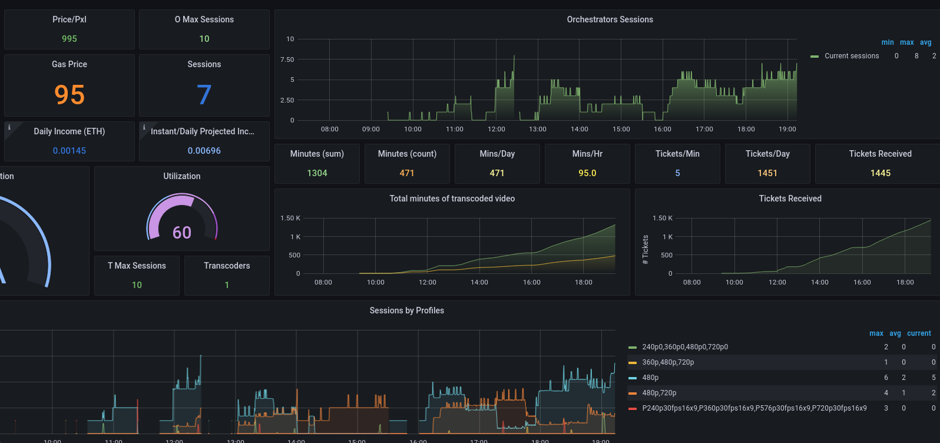
Task: Click the red P240p30fps16x9 series color marker
Action: point(633,409)
